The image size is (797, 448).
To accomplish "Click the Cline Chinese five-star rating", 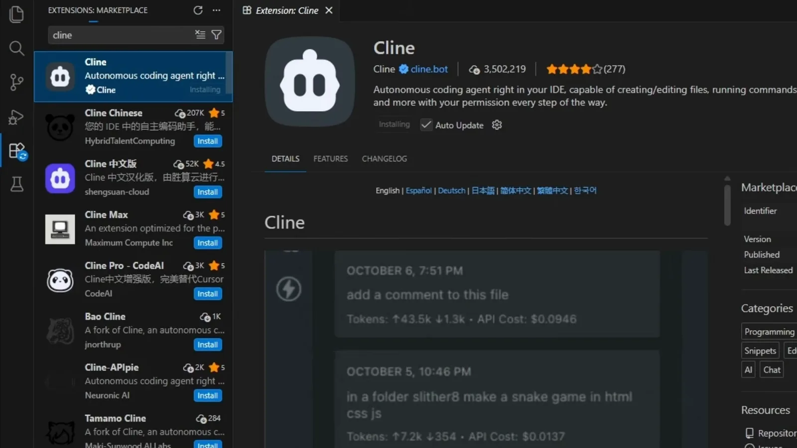I will (217, 113).
